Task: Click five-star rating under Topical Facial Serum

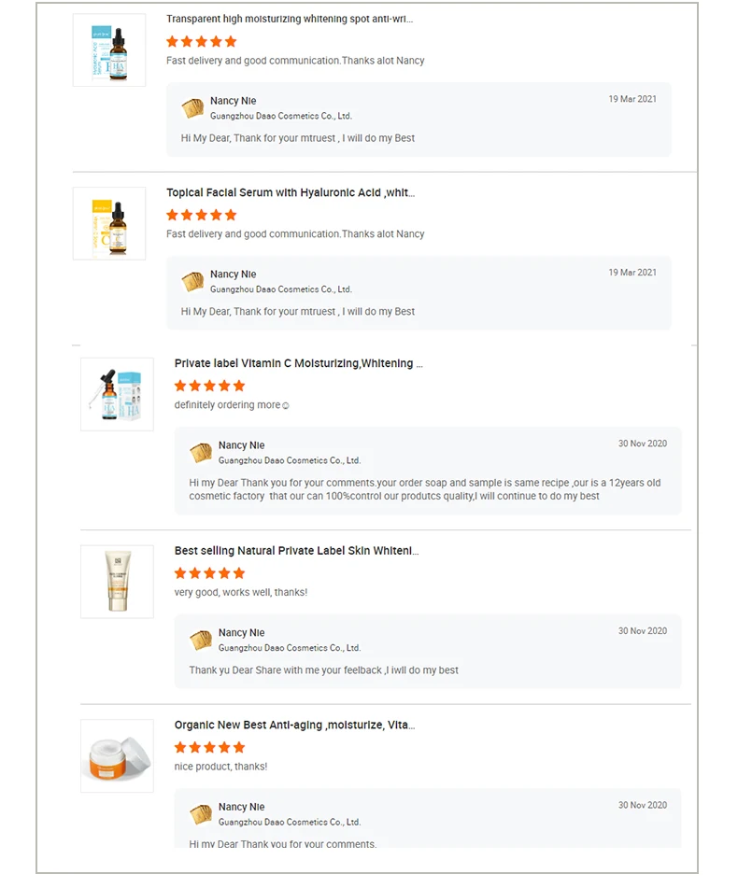Action: (x=201, y=215)
